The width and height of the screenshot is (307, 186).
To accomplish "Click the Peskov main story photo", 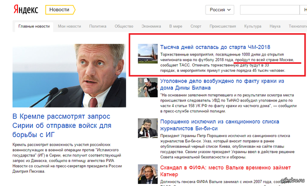I will tap(69, 75).
